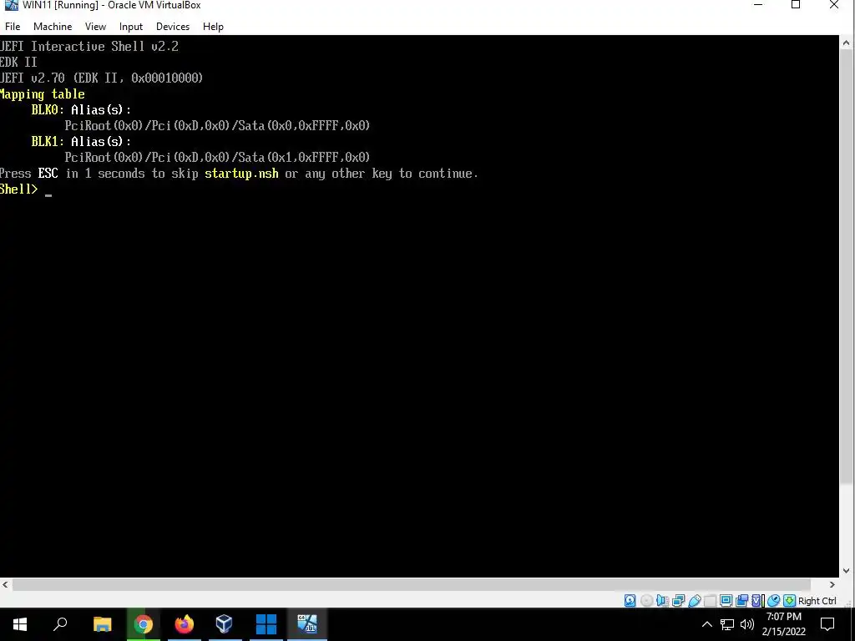Open the Devices menu

[x=173, y=26]
